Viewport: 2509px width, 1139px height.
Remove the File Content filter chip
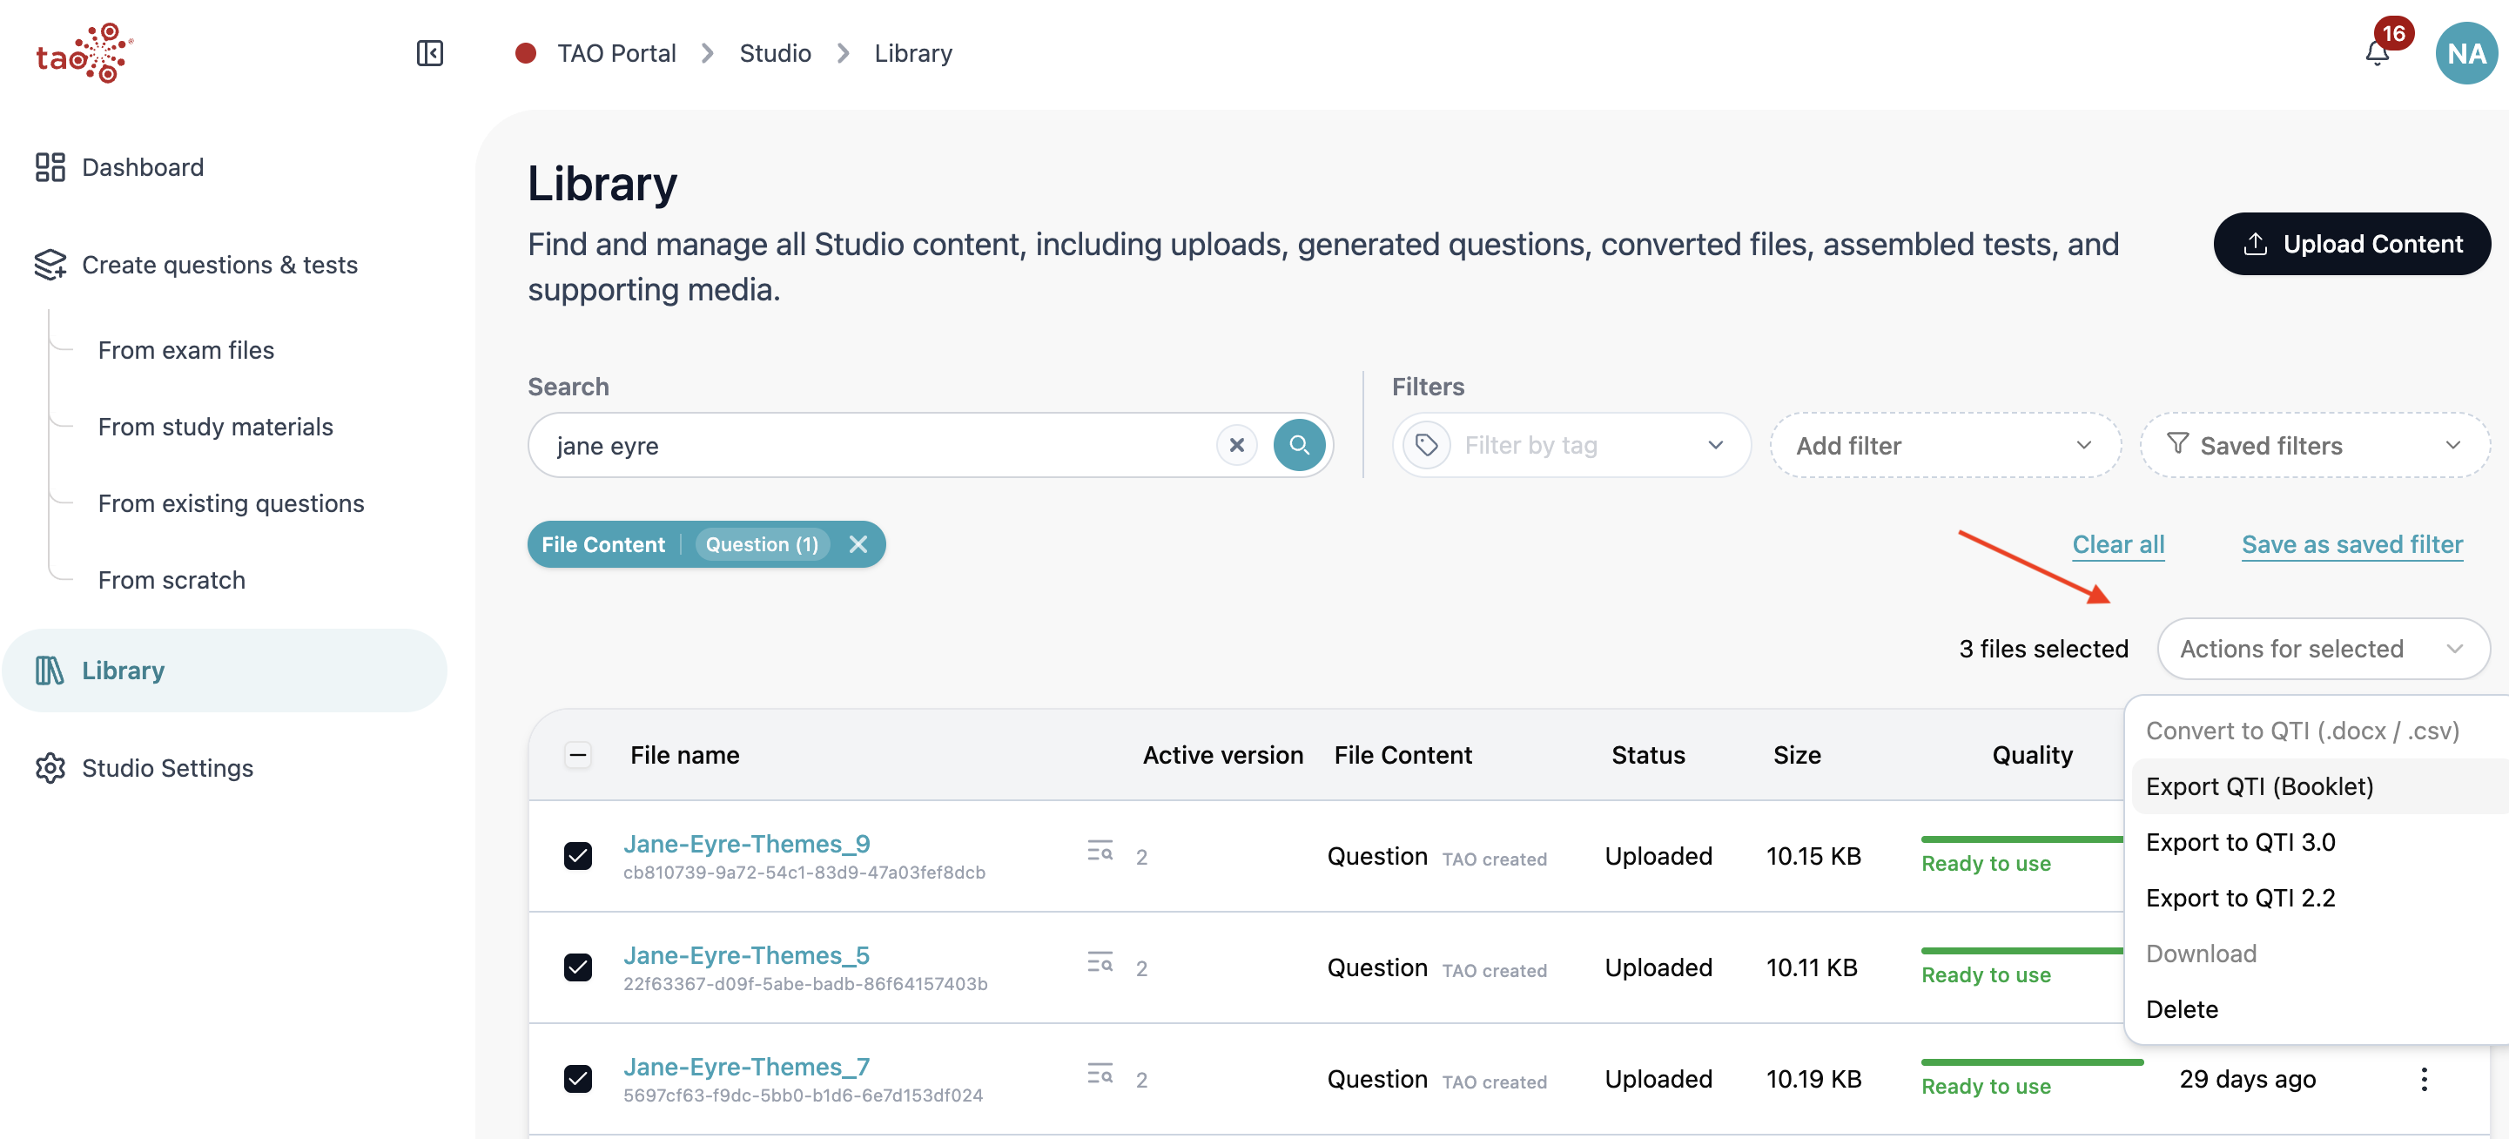point(858,544)
